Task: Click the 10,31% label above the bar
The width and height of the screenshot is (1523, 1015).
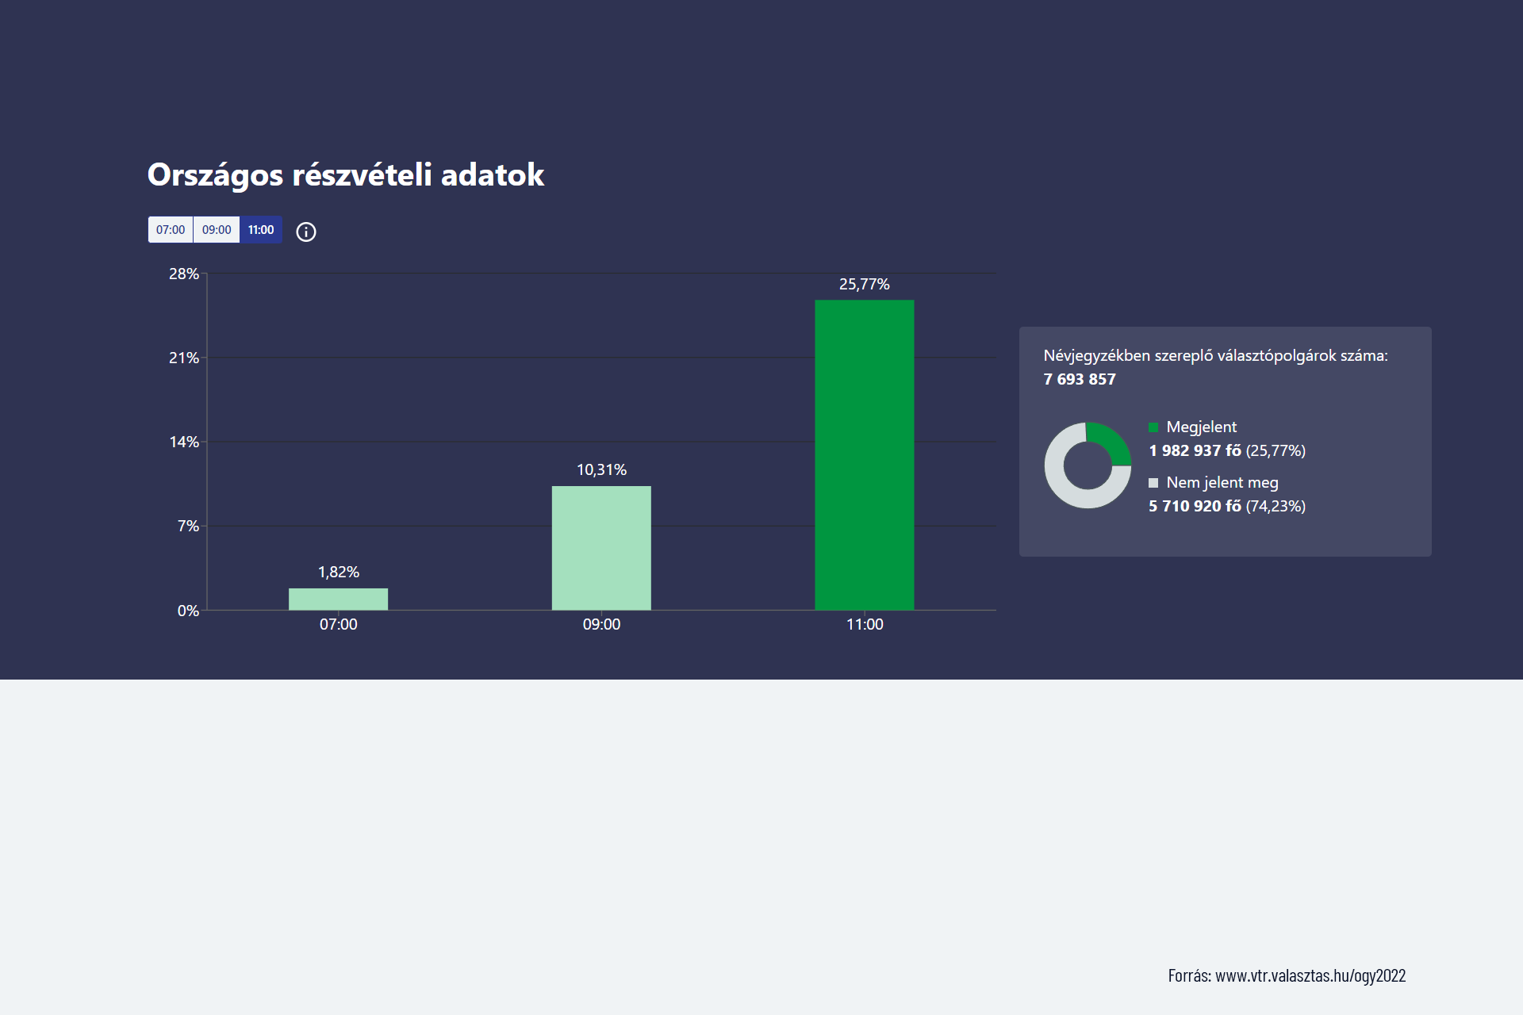Action: [x=601, y=469]
